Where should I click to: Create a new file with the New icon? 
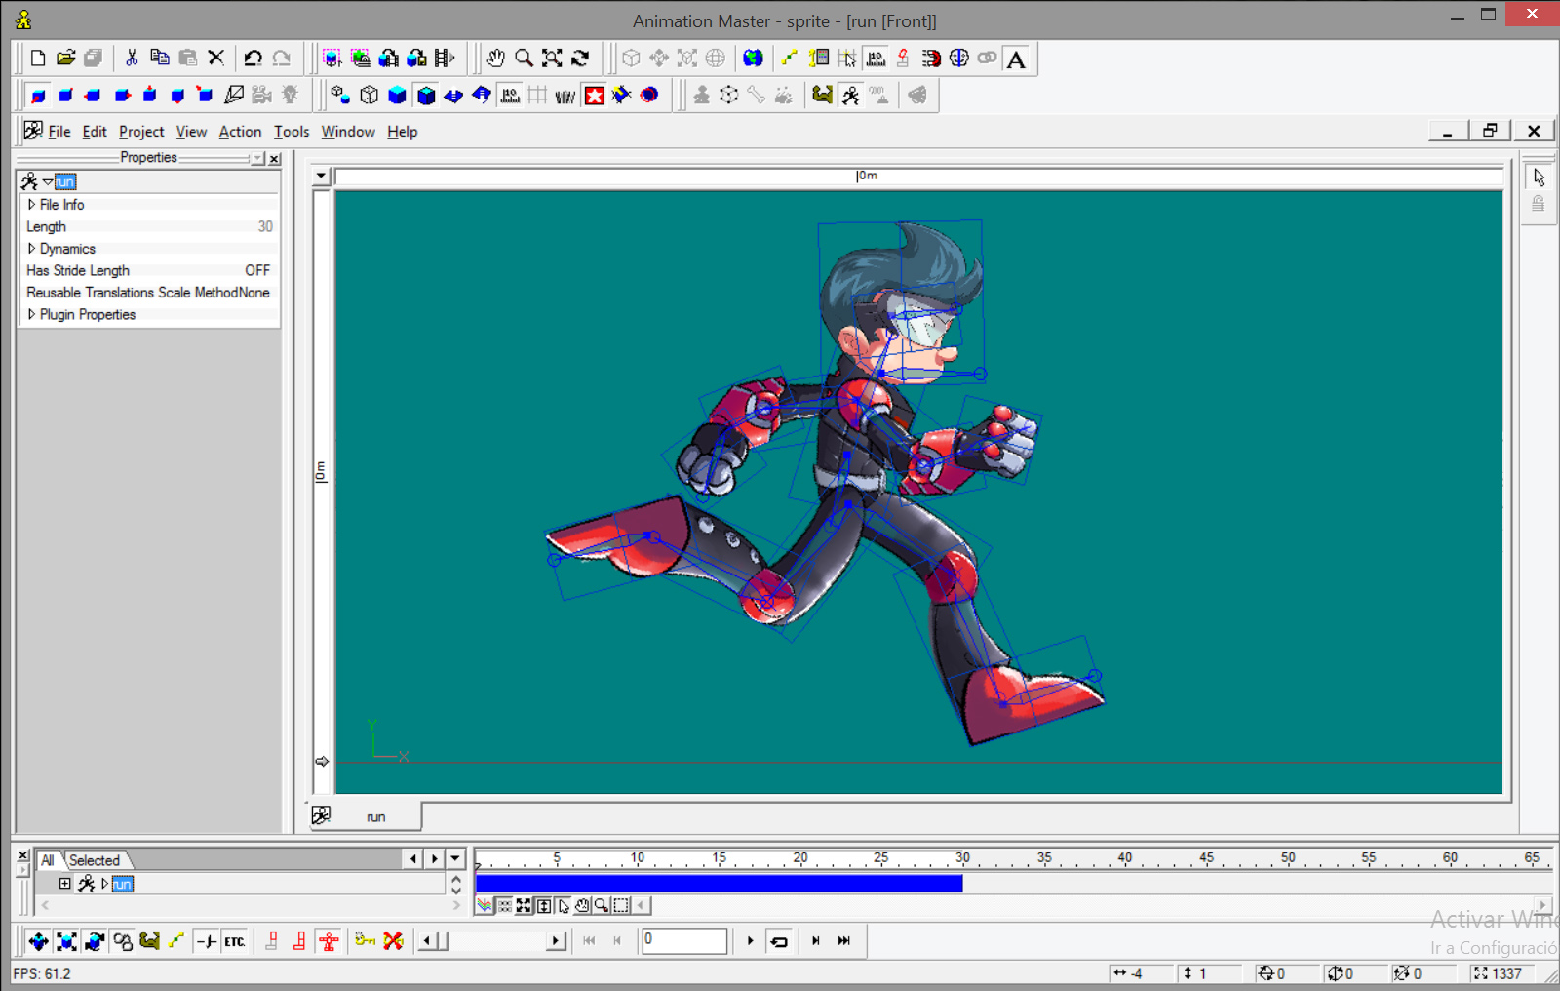pos(38,59)
